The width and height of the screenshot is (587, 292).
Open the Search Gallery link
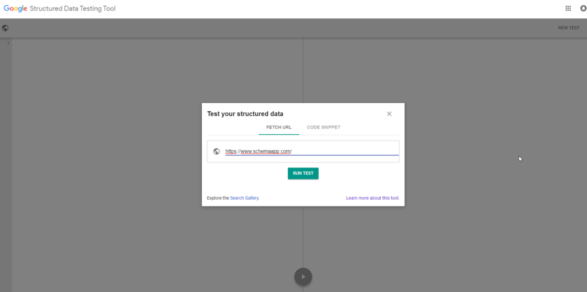(x=244, y=198)
